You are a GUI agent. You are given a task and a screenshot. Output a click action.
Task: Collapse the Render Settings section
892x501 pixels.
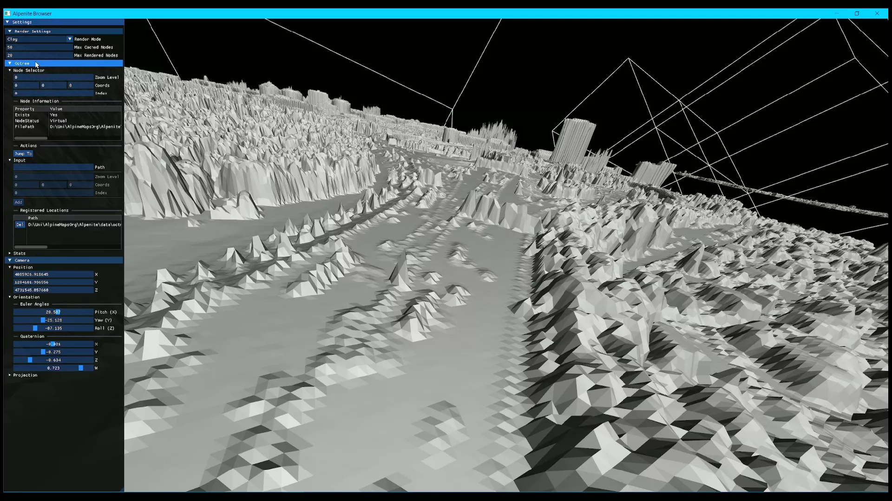10,31
